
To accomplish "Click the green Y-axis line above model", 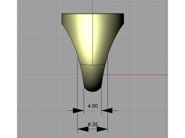I will [93, 7].
